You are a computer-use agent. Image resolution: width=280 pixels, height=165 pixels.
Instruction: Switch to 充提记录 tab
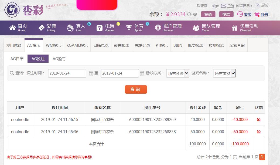pyautogui.click(x=142, y=45)
